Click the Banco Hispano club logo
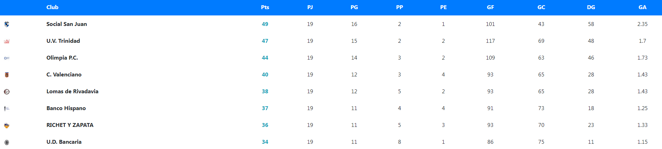The width and height of the screenshot is (662, 149). 7,108
